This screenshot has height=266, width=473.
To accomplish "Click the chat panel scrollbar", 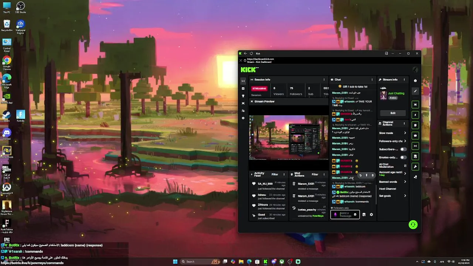I will click(376, 194).
